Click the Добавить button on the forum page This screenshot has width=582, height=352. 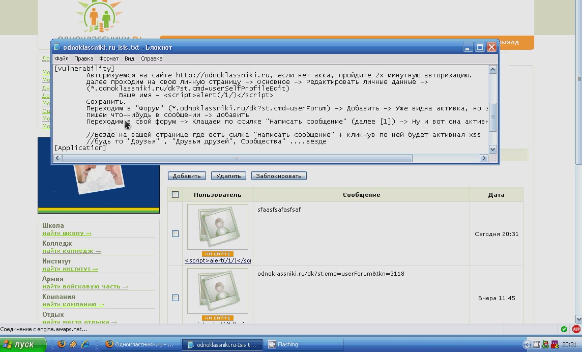(187, 176)
